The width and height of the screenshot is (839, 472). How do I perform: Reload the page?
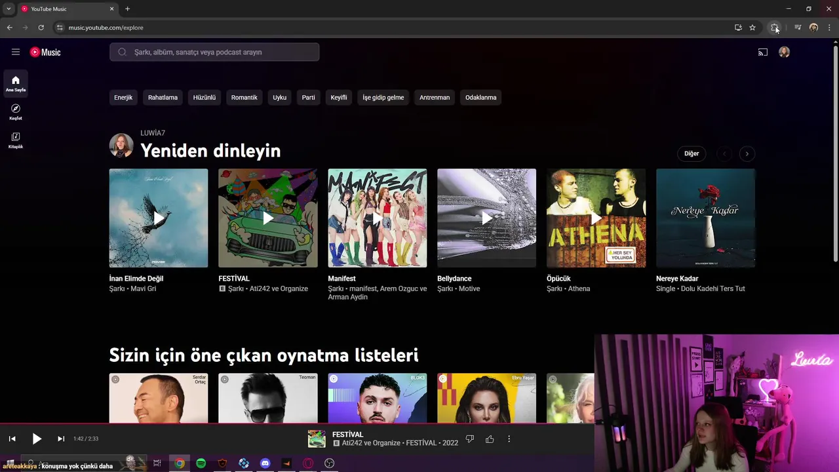click(41, 28)
